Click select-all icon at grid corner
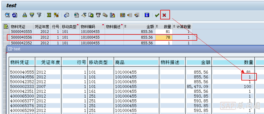Screen dimensions: 264x114 point(6,27)
